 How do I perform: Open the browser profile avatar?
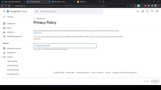[x=155, y=6]
